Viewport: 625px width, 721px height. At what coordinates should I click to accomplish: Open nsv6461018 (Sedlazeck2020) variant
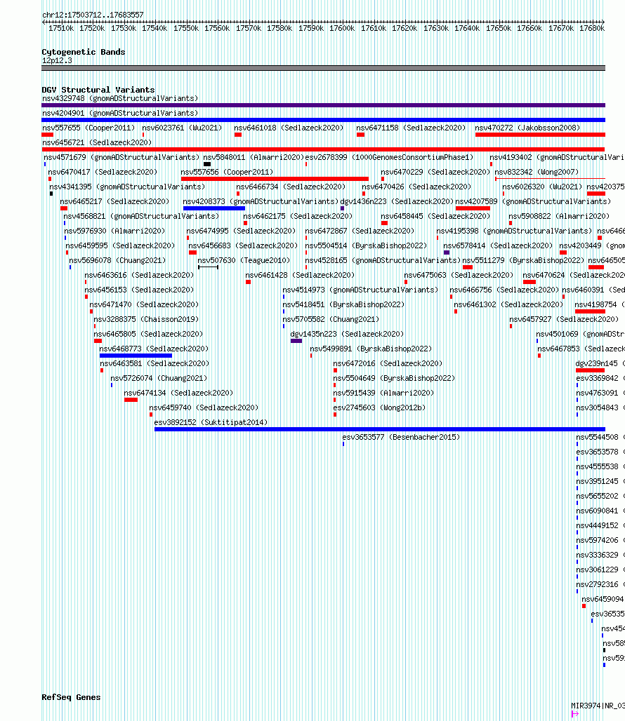point(289,128)
